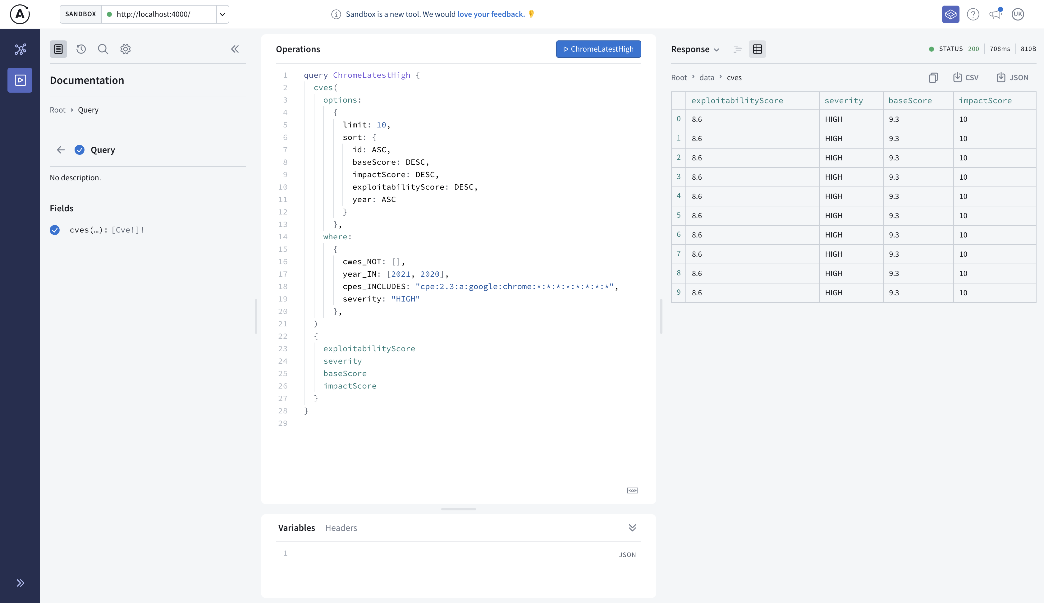Select the Variables tab
The height and width of the screenshot is (603, 1044).
coord(296,528)
